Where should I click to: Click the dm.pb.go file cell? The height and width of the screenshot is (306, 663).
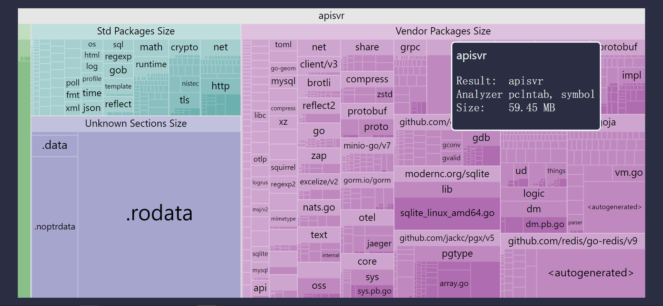coord(545,224)
